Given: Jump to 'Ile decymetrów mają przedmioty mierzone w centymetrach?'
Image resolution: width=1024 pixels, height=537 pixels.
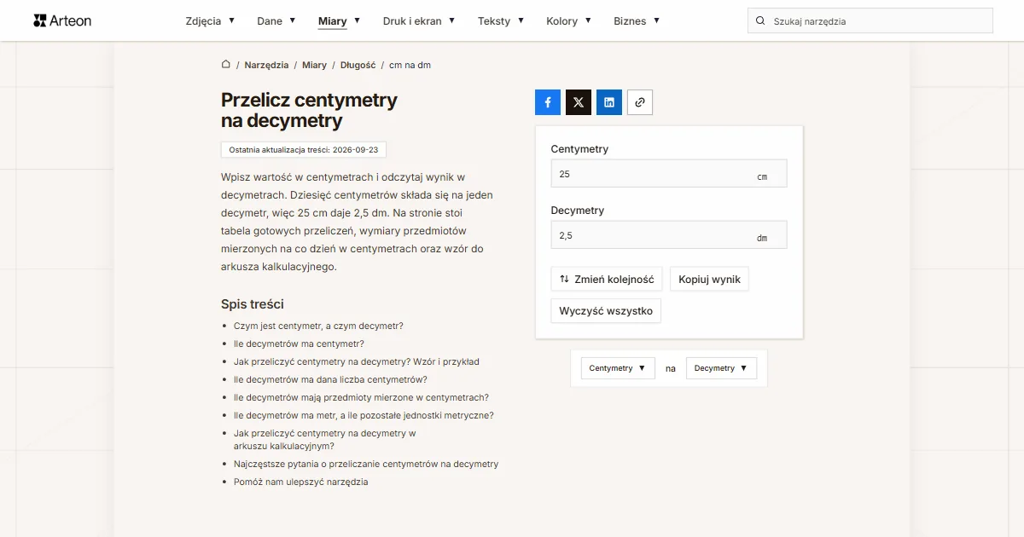Looking at the screenshot, I should pyautogui.click(x=361, y=397).
